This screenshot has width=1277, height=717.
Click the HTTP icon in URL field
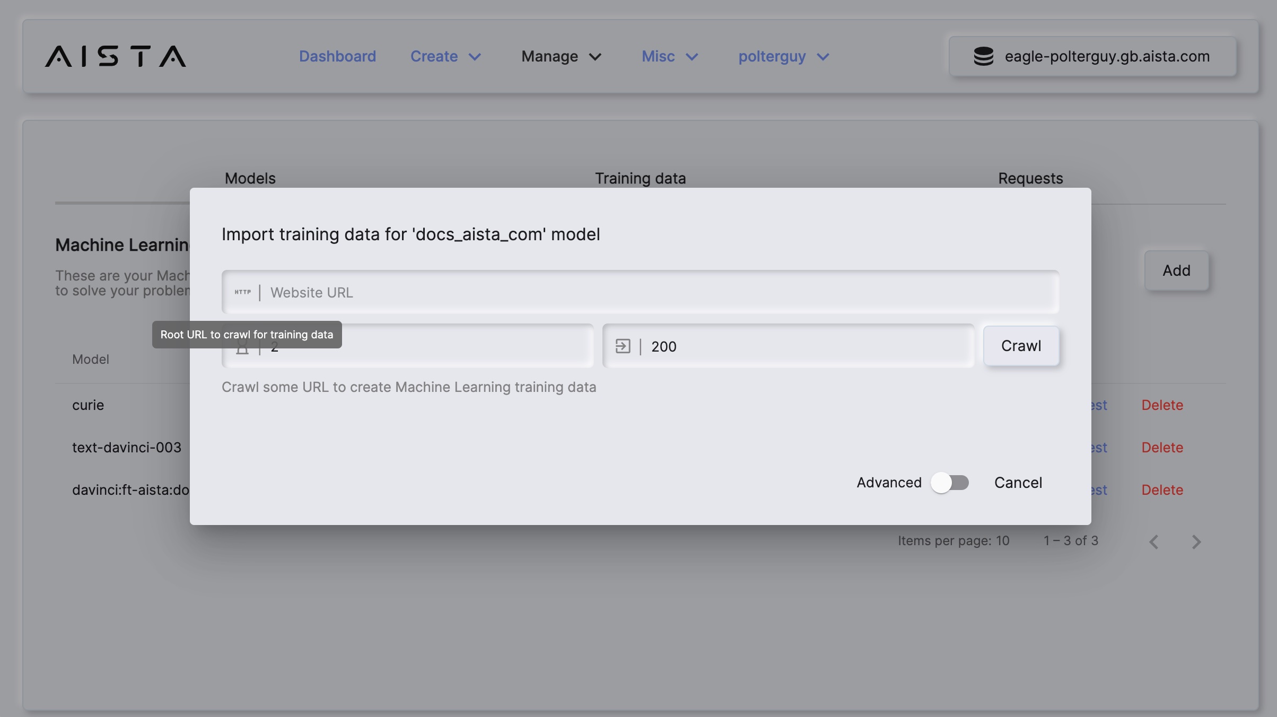pyautogui.click(x=243, y=292)
